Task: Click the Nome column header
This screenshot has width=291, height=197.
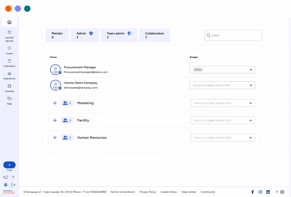Action: coord(54,57)
